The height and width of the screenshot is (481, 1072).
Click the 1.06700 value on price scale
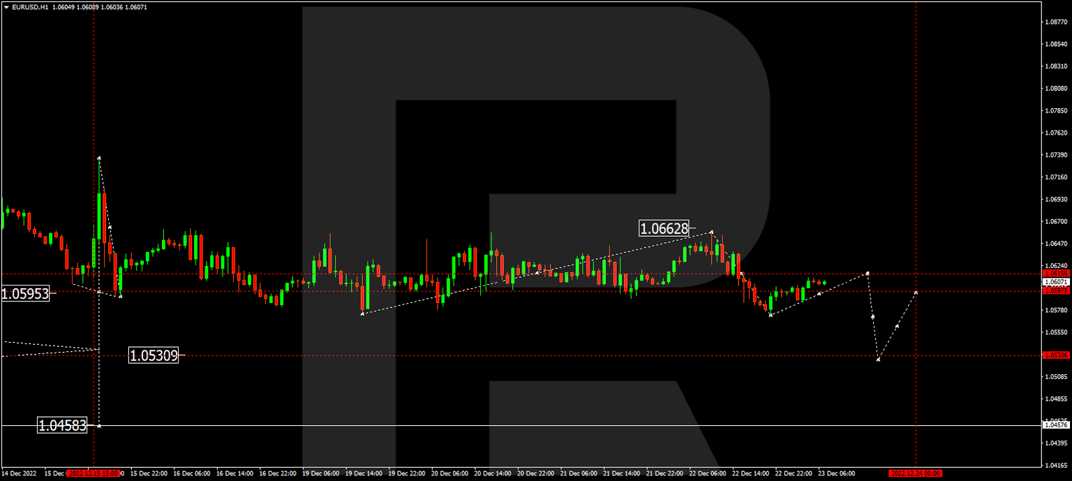tap(1056, 221)
